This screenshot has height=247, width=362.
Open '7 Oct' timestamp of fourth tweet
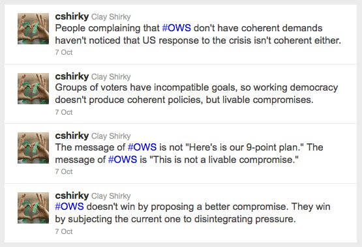click(x=64, y=231)
